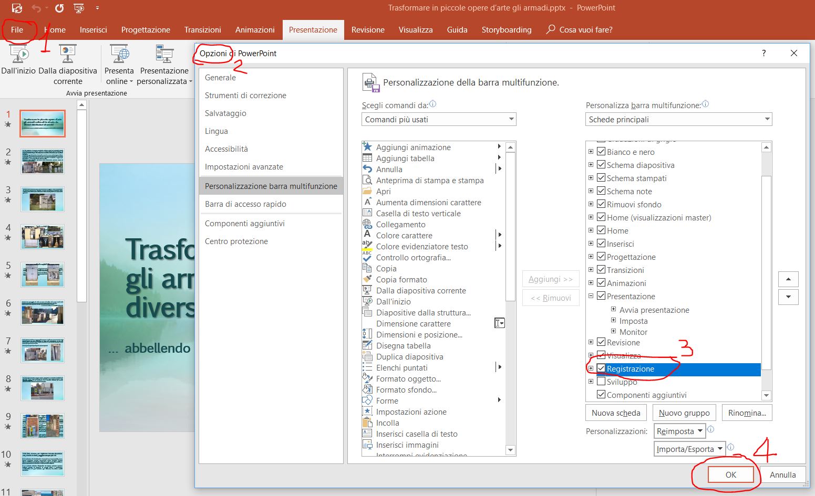Image resolution: width=815 pixels, height=496 pixels.
Task: Open the Importa/Esporta dropdown button
Action: pyautogui.click(x=689, y=449)
